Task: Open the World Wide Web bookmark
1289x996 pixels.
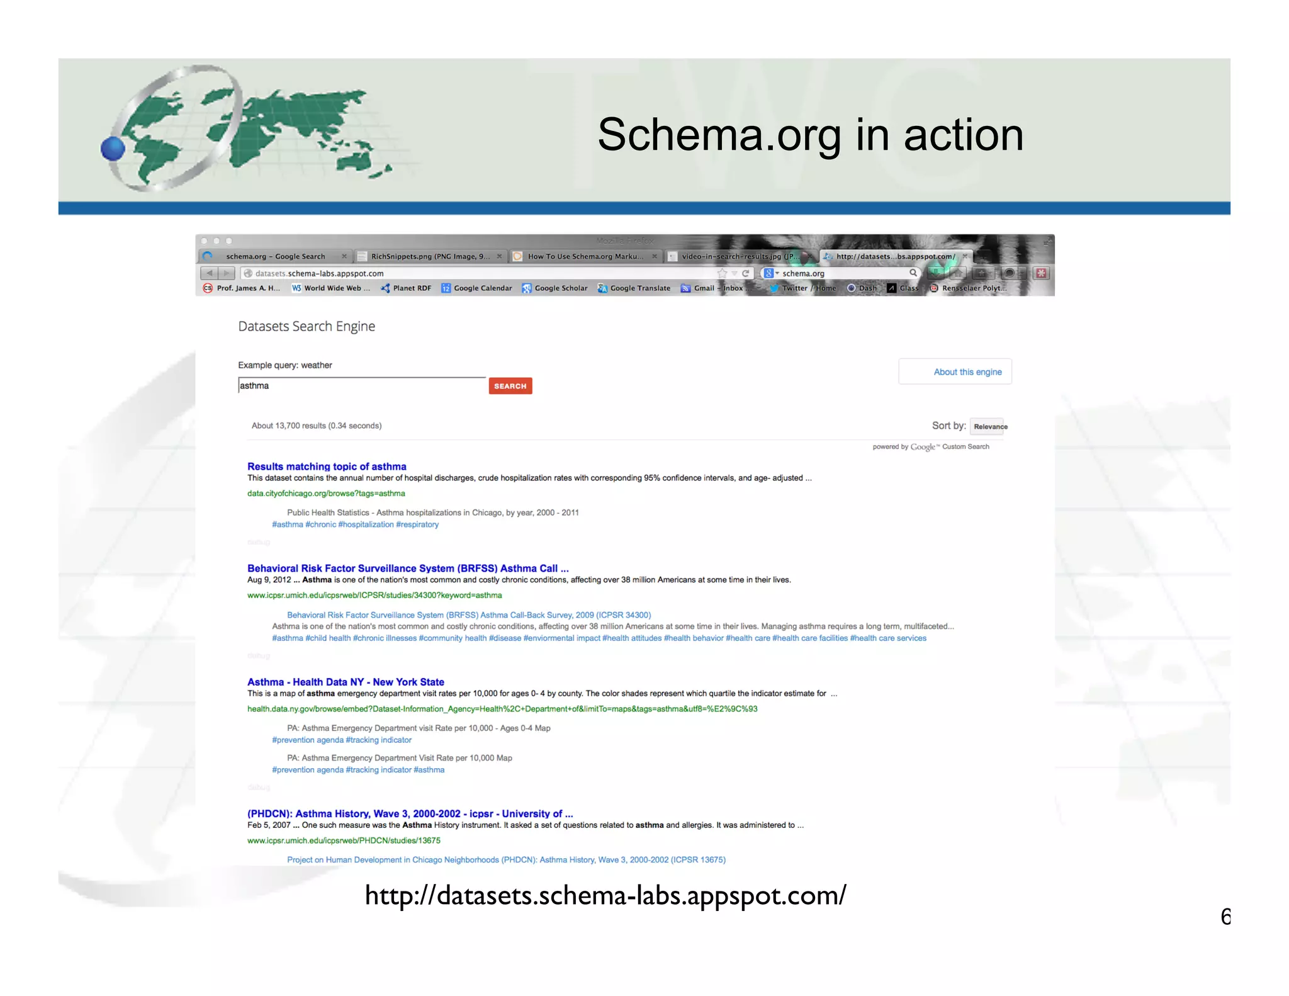Action: (x=331, y=288)
